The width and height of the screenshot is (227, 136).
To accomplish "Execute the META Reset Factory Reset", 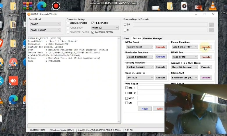I will coord(161,47).
